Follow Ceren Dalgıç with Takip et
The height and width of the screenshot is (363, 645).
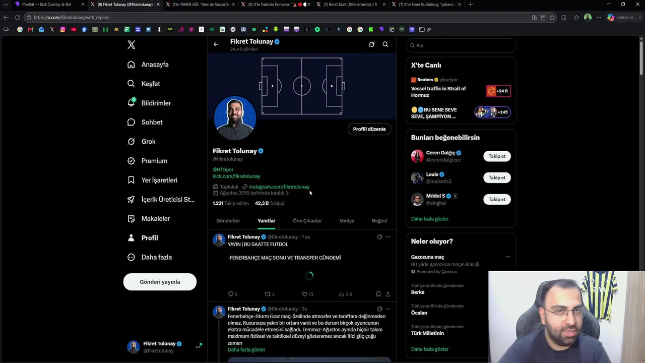coord(497,156)
